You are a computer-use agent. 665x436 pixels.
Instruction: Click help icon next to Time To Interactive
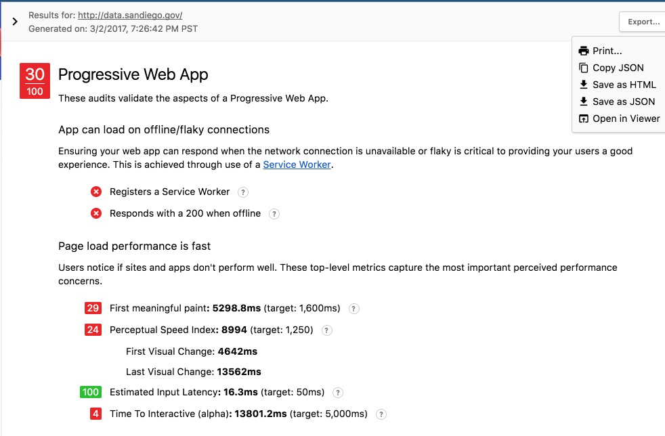tap(381, 414)
